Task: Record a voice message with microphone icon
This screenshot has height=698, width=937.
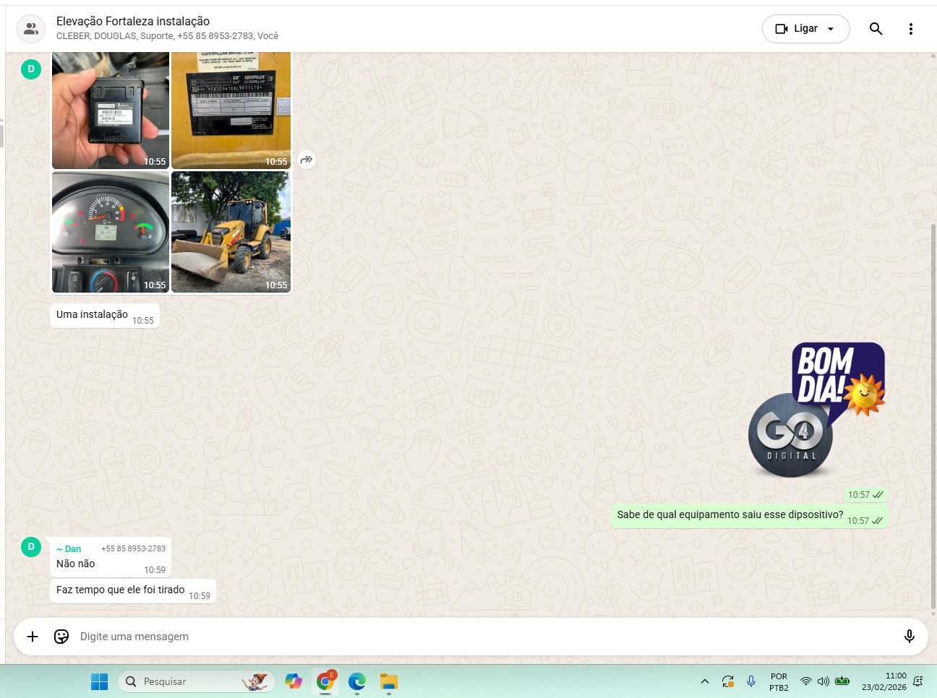Action: point(909,637)
